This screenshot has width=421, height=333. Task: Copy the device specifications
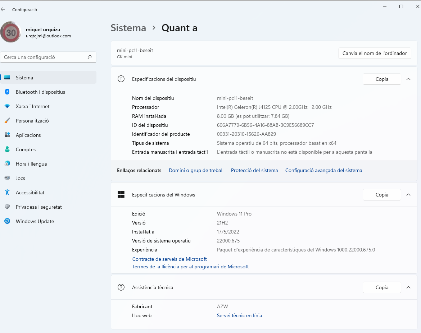click(x=382, y=79)
